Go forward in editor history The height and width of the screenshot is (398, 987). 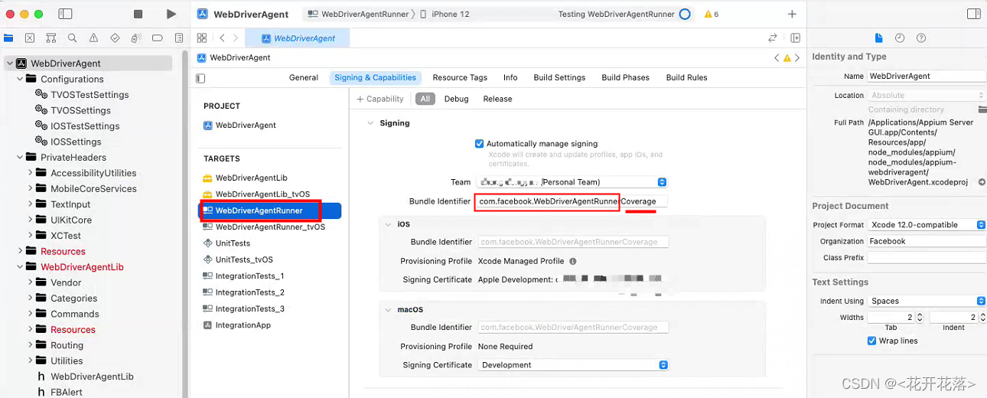coord(236,38)
